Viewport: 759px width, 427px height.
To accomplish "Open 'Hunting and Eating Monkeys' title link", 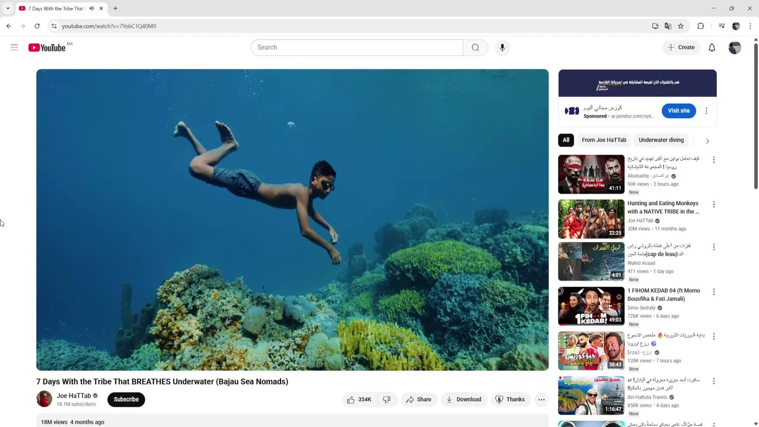I will click(663, 208).
